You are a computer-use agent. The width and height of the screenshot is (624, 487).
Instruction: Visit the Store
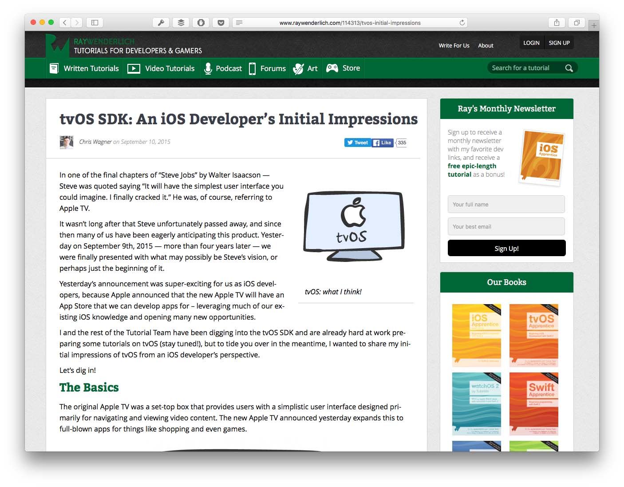pyautogui.click(x=343, y=68)
